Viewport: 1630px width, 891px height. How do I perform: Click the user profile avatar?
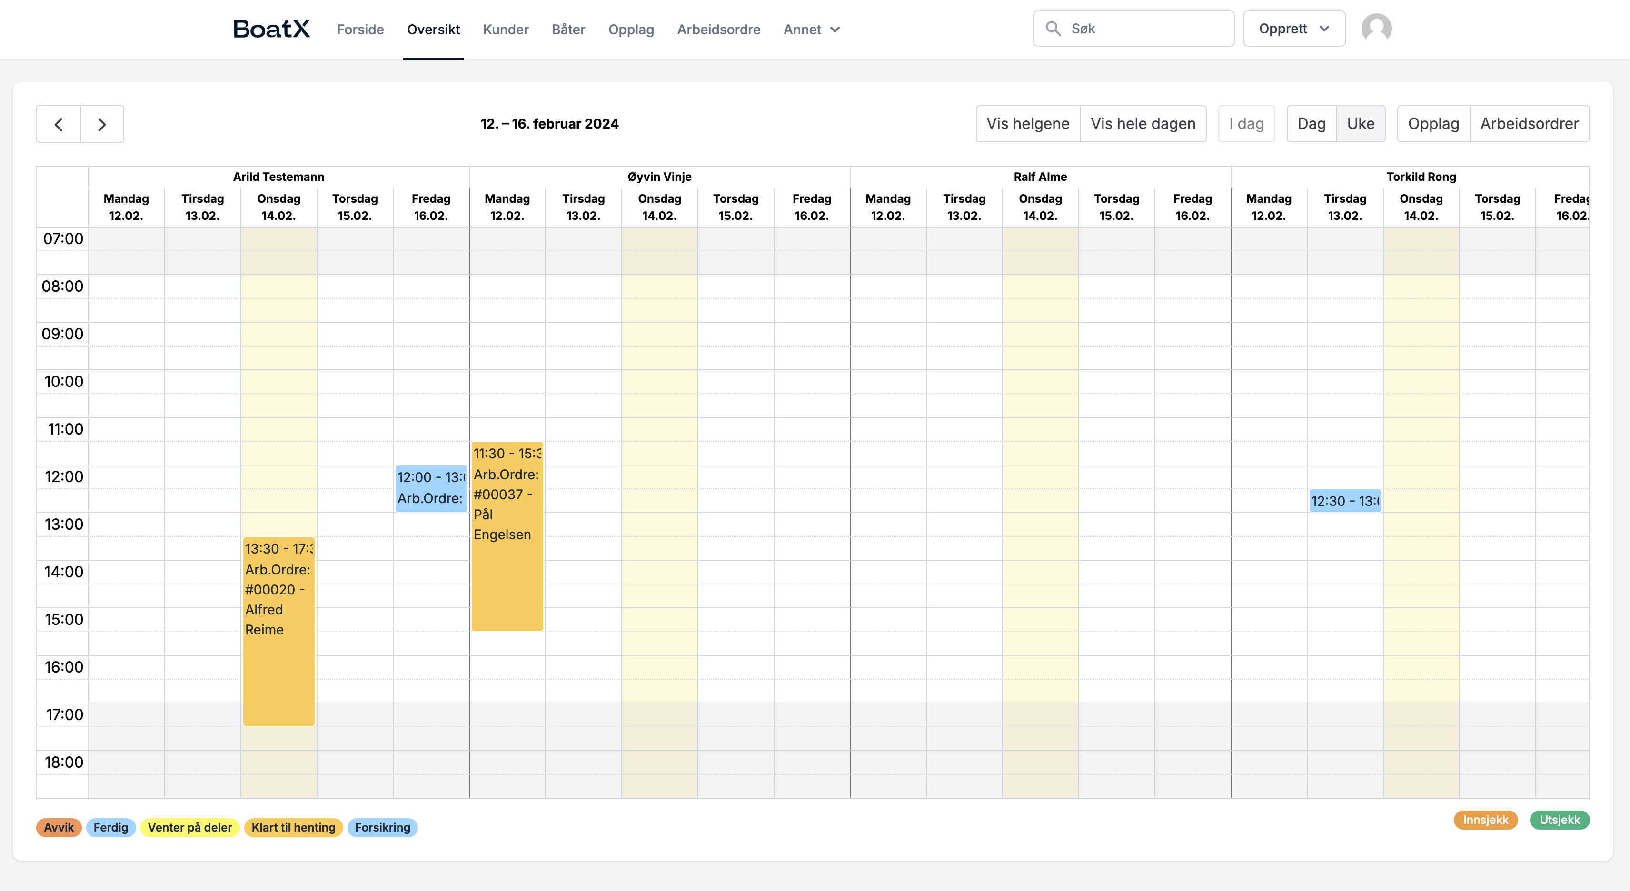coord(1376,29)
